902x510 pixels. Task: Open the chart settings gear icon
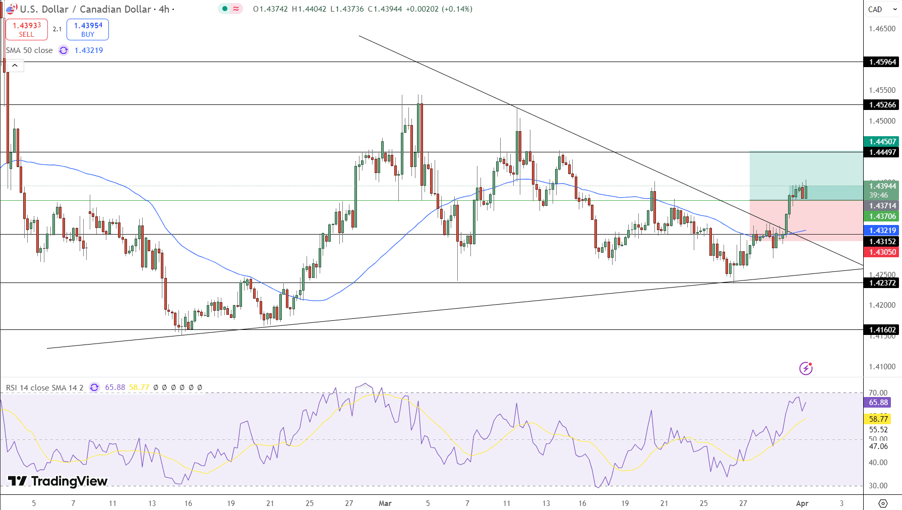pos(883,503)
